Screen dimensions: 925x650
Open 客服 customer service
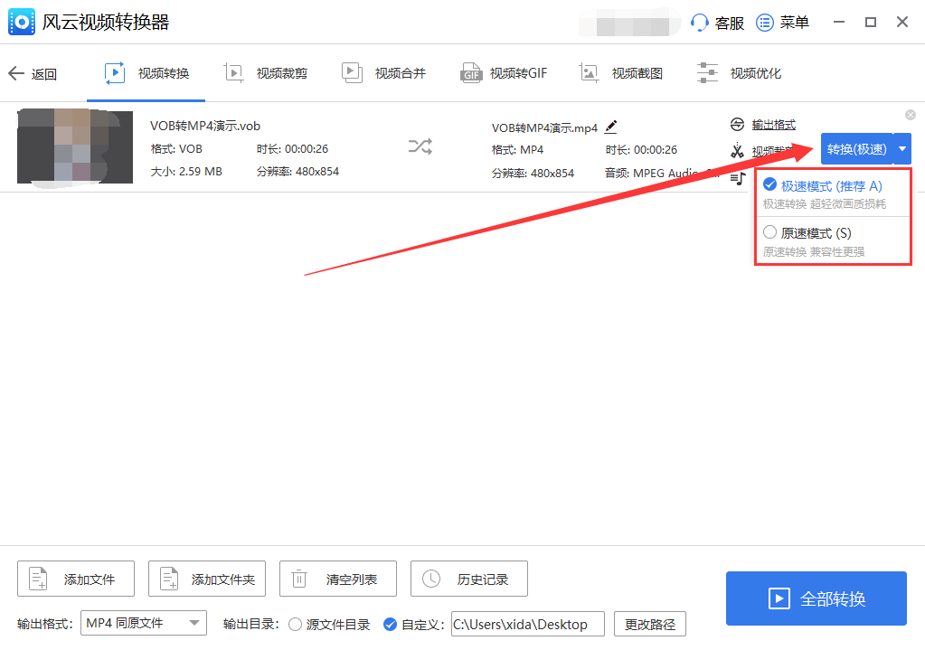pos(717,22)
